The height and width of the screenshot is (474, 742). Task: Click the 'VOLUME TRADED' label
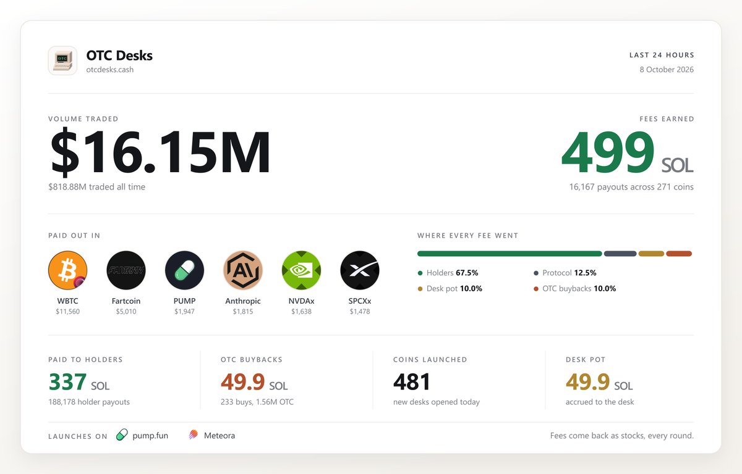coord(83,119)
